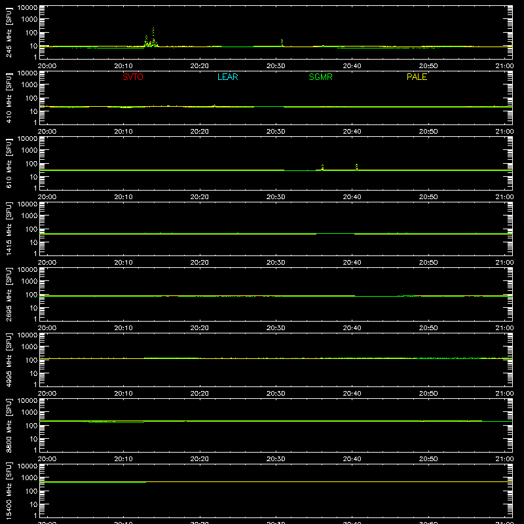Viewport: 524px width, 524px height.
Task: Click the 245 MHz burst spike just after 20:30
Action: [x=282, y=43]
